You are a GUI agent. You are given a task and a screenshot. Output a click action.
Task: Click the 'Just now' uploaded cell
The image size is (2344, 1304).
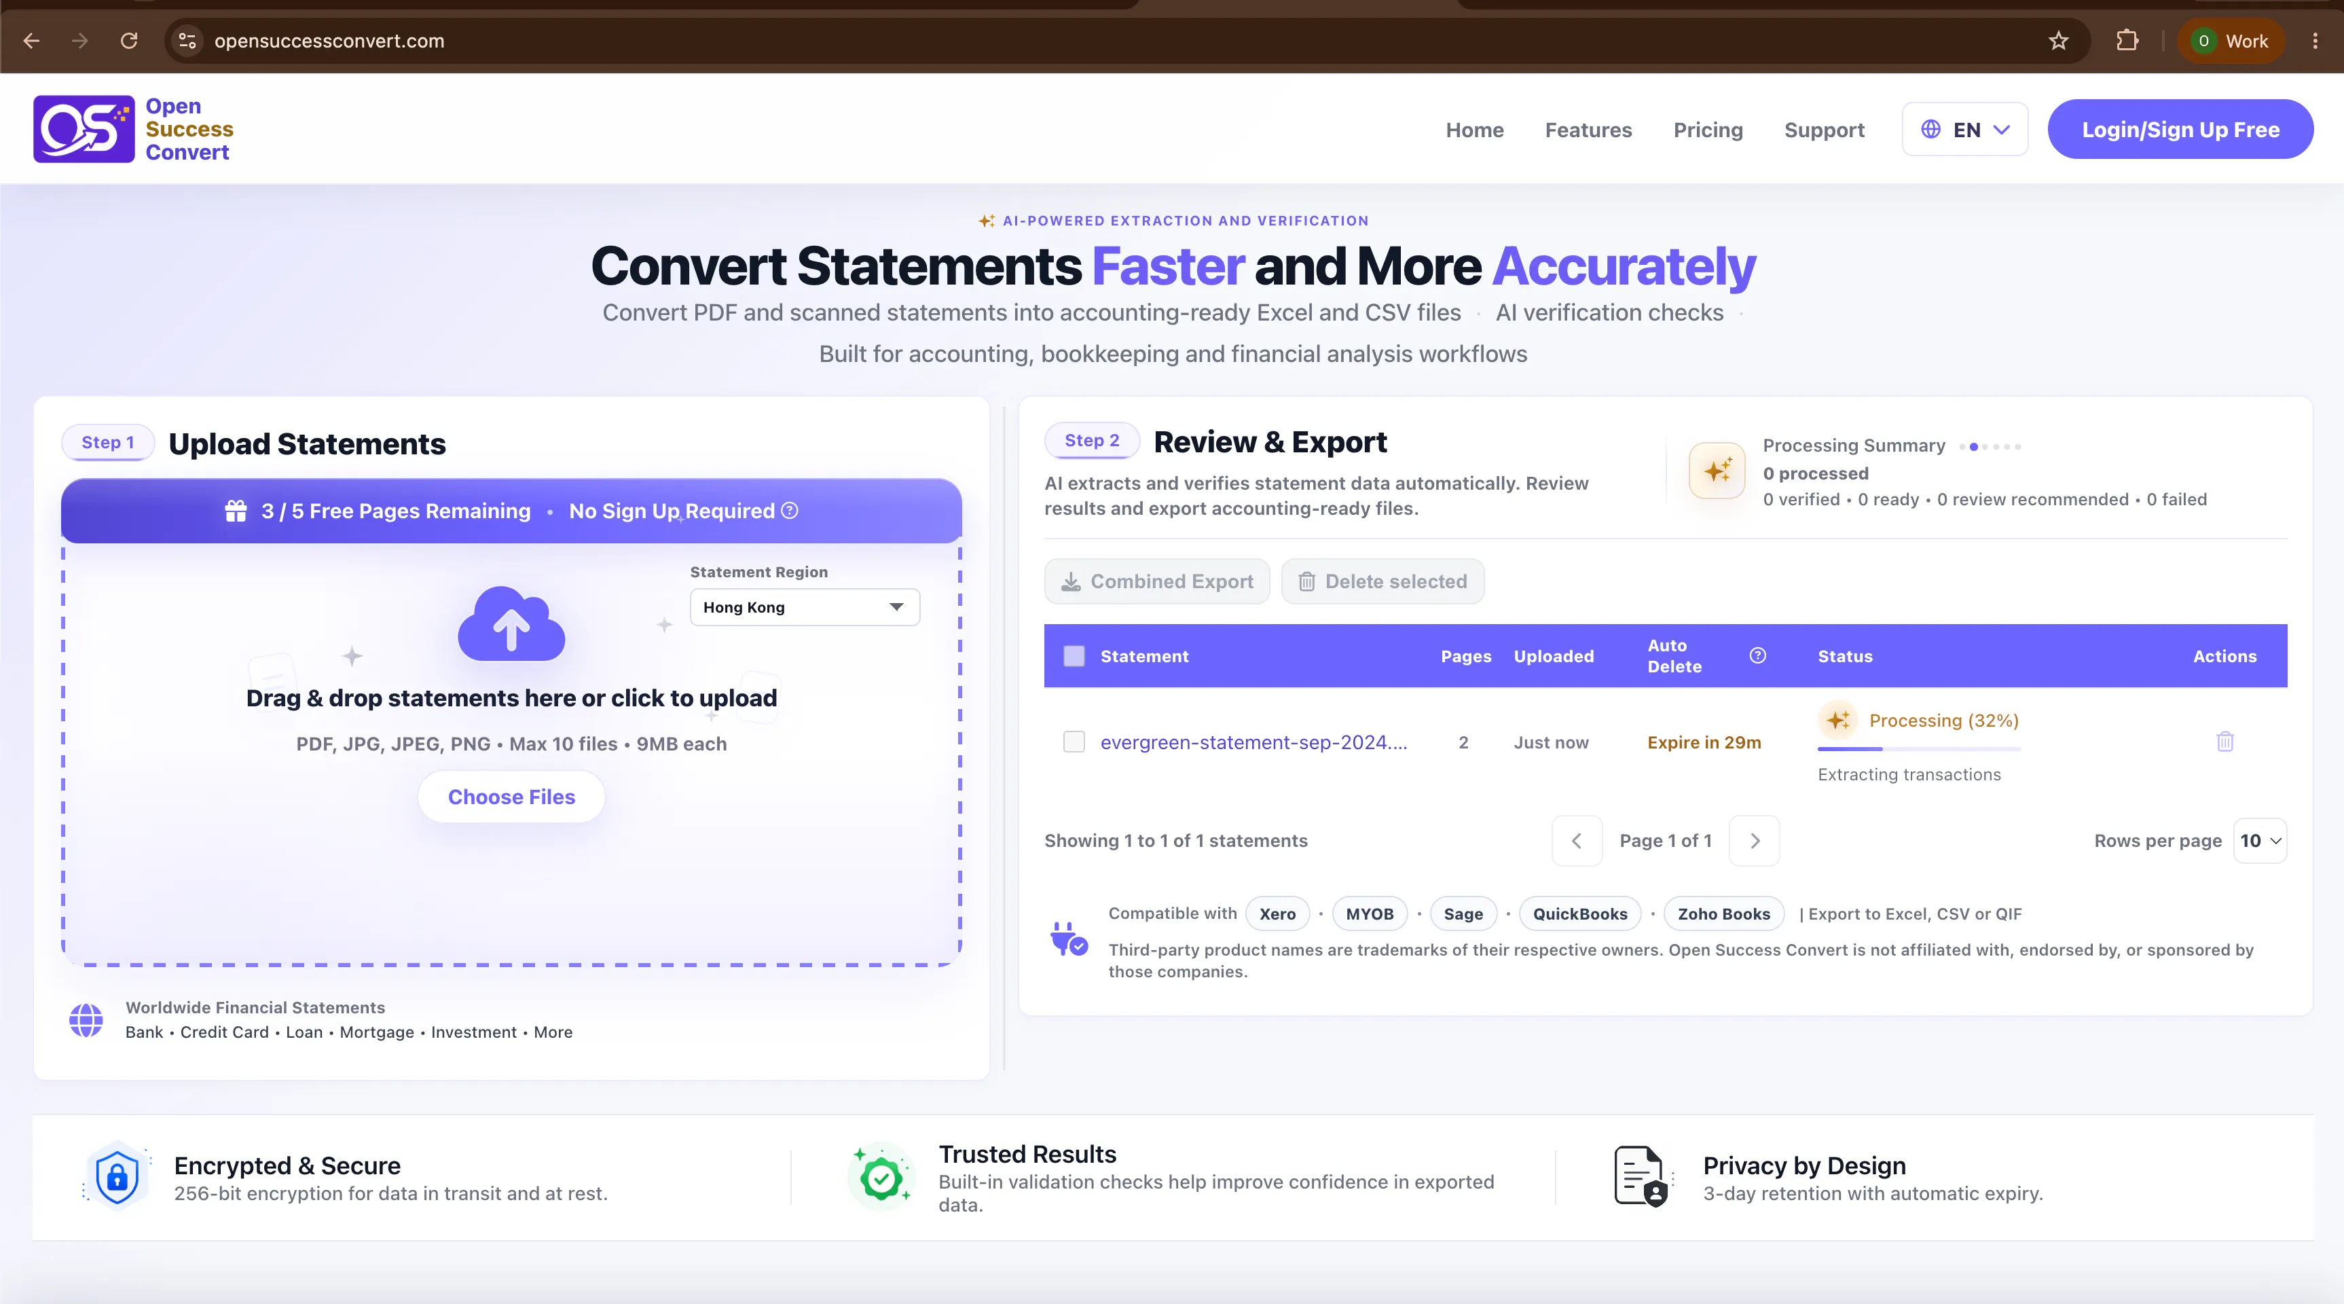(x=1550, y=742)
